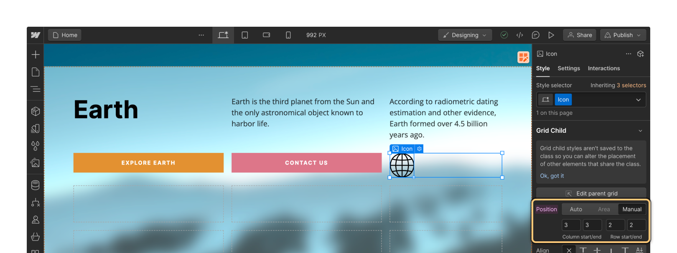677x253 pixels.
Task: Click the Edit parent grid button
Action: pos(591,193)
